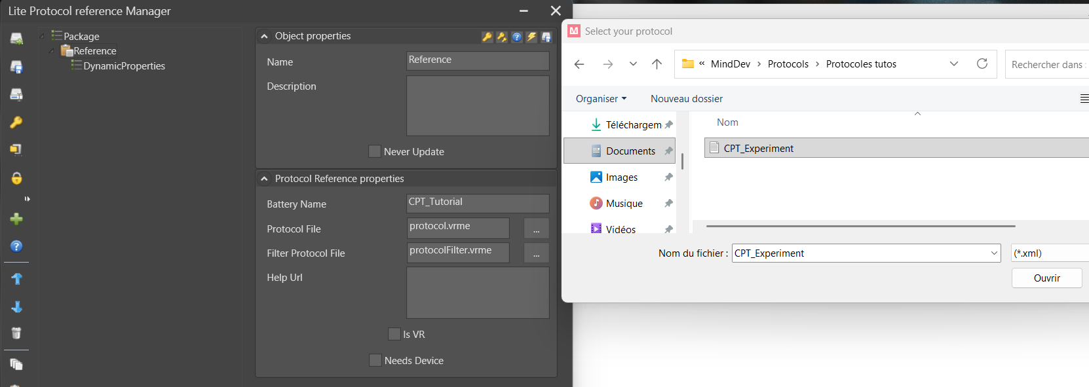The height and width of the screenshot is (387, 1089).
Task: Click the horizontal scrollbar in file list
Action: [x=860, y=226]
